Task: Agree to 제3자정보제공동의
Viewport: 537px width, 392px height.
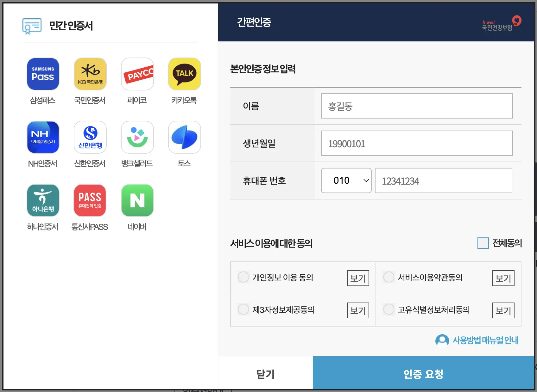Action: (x=243, y=309)
